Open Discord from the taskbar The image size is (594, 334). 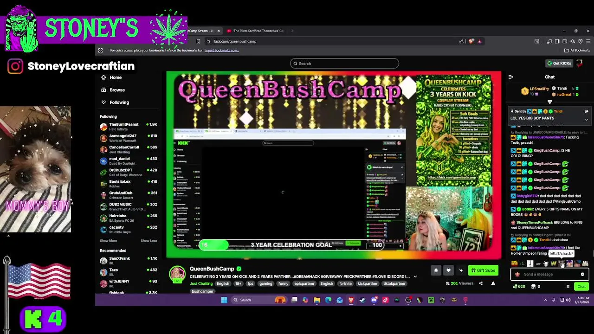pyautogui.click(x=374, y=300)
